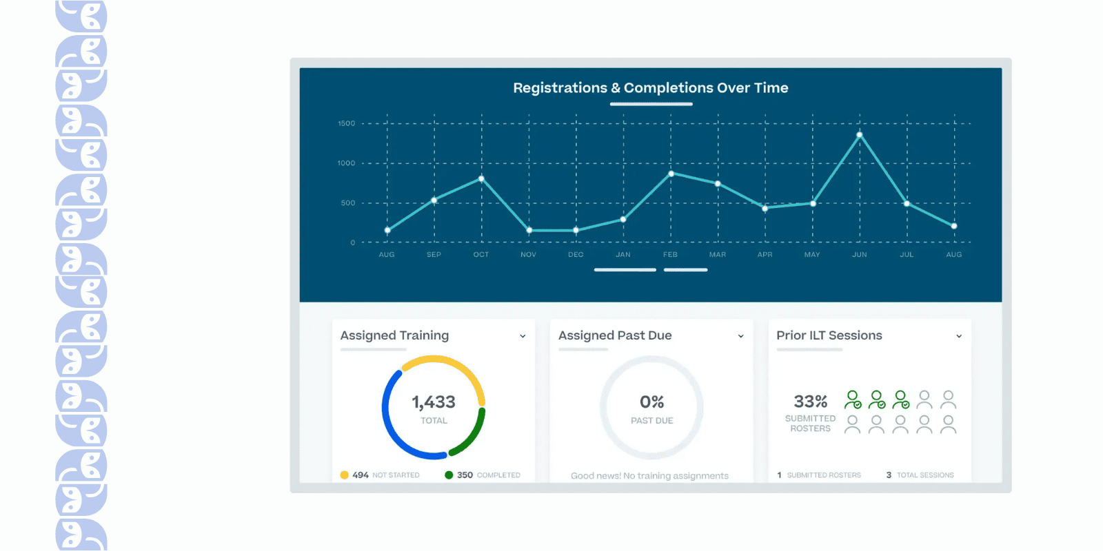Click the first green submitted roster icon
The width and height of the screenshot is (1103, 551).
pyautogui.click(x=853, y=399)
